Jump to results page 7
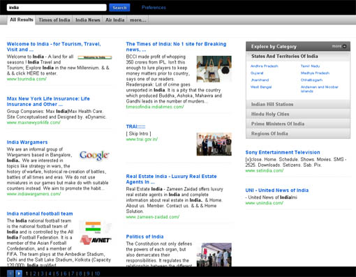 click(x=73, y=274)
